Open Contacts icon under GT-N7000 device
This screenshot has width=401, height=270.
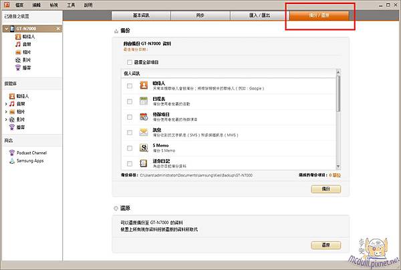[18, 37]
